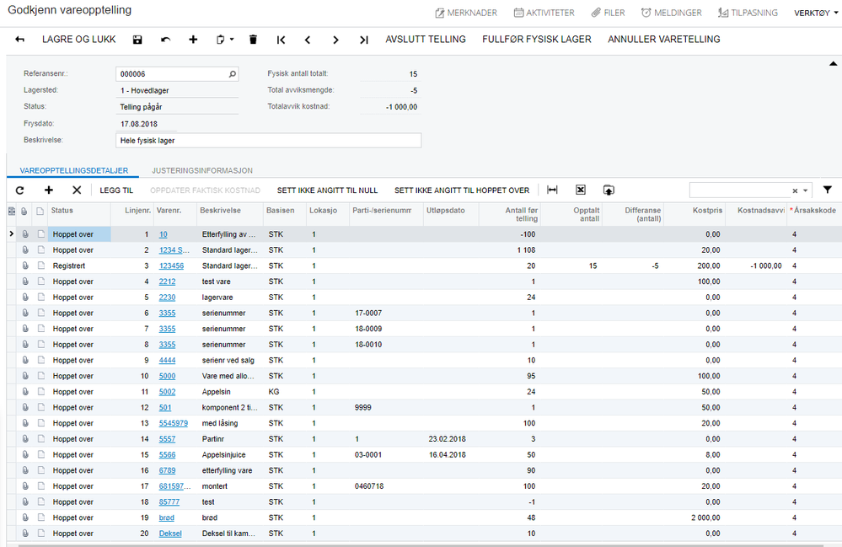Go to last record icon

pos(363,40)
